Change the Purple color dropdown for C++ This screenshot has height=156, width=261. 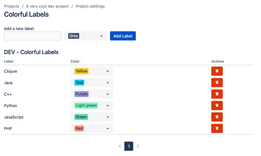coord(92,94)
